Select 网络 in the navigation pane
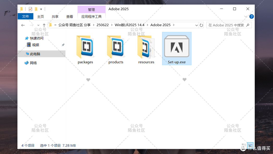This screenshot has height=154, width=273. 31,63
